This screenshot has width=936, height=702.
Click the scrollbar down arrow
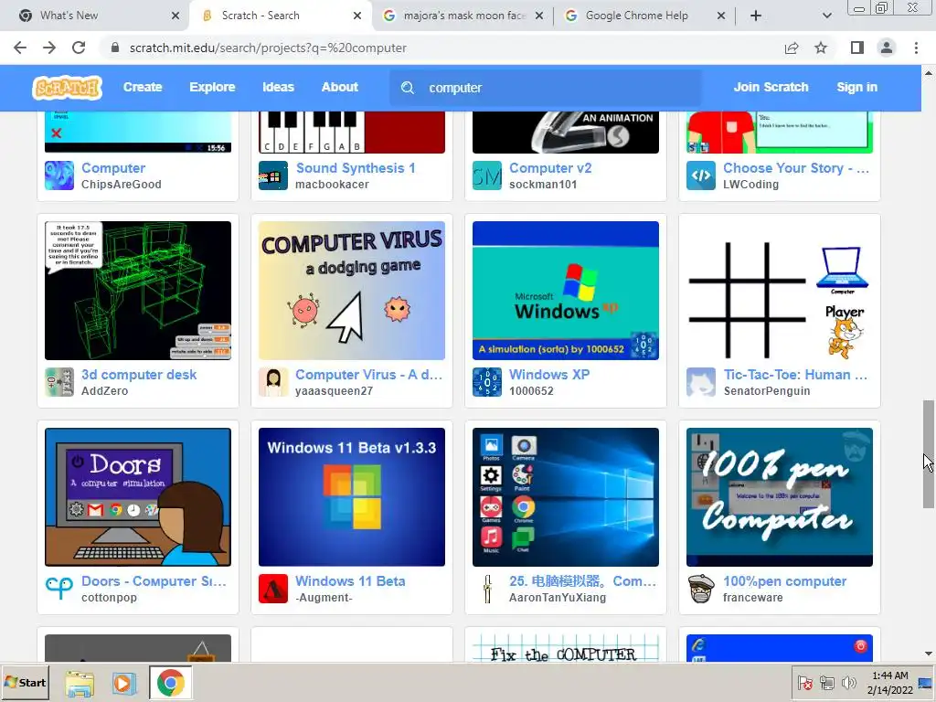929,654
